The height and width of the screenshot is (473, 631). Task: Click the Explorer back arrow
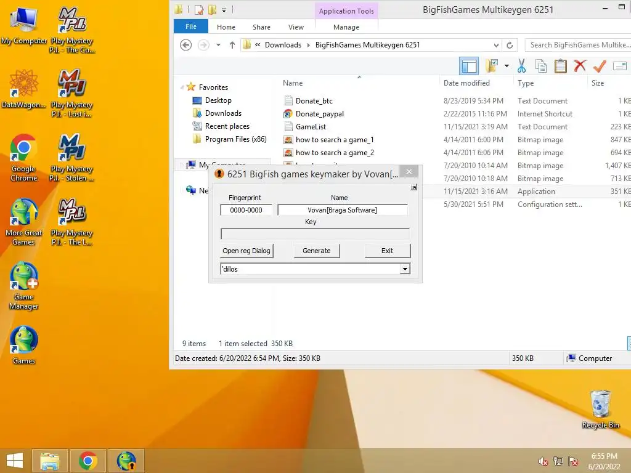coord(185,44)
